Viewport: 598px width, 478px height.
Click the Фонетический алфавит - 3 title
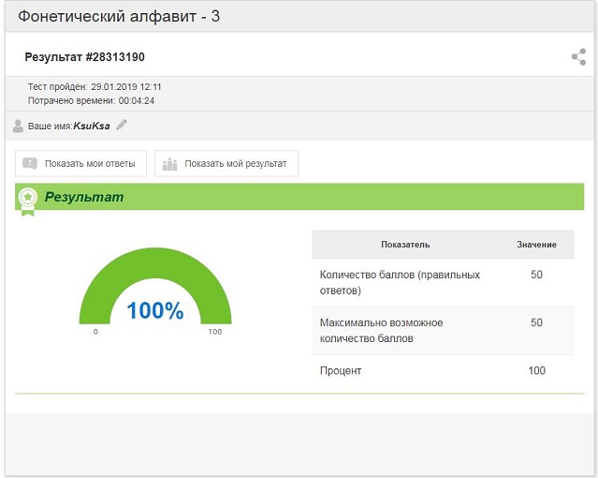click(x=119, y=17)
